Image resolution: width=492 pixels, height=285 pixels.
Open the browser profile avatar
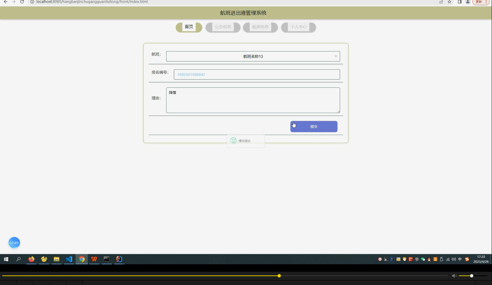coord(468,2)
